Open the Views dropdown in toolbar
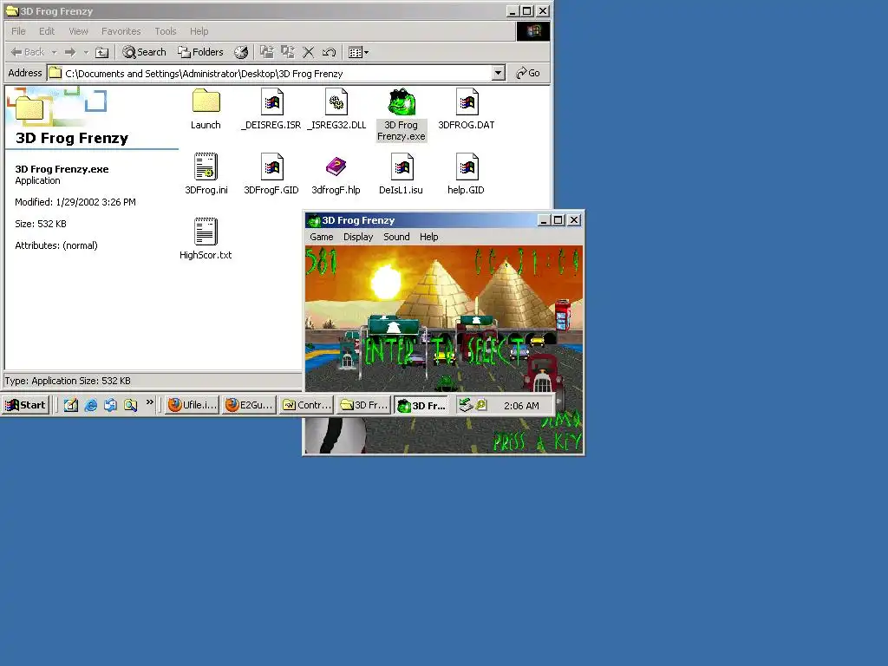This screenshot has width=888, height=666. pyautogui.click(x=358, y=52)
